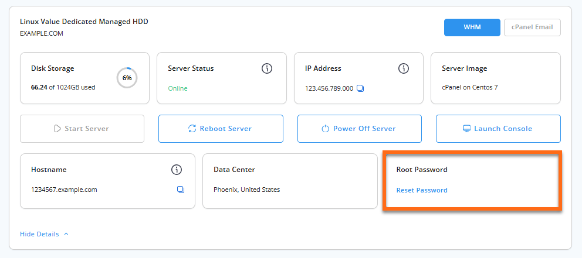The height and width of the screenshot is (258, 582).
Task: Click the Start Server button
Action: [x=82, y=129]
